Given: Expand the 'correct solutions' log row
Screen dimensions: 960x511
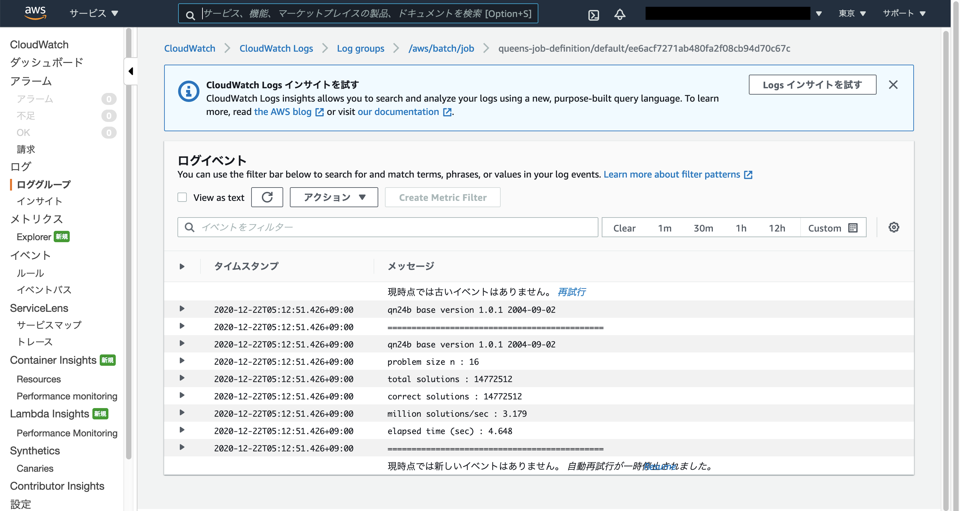Looking at the screenshot, I should [182, 395].
